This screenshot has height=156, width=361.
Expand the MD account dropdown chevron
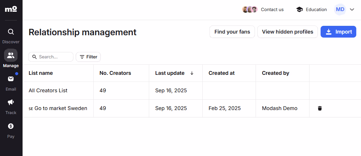click(x=352, y=9)
